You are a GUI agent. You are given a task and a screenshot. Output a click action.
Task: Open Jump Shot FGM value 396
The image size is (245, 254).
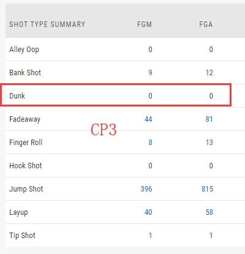(x=146, y=189)
